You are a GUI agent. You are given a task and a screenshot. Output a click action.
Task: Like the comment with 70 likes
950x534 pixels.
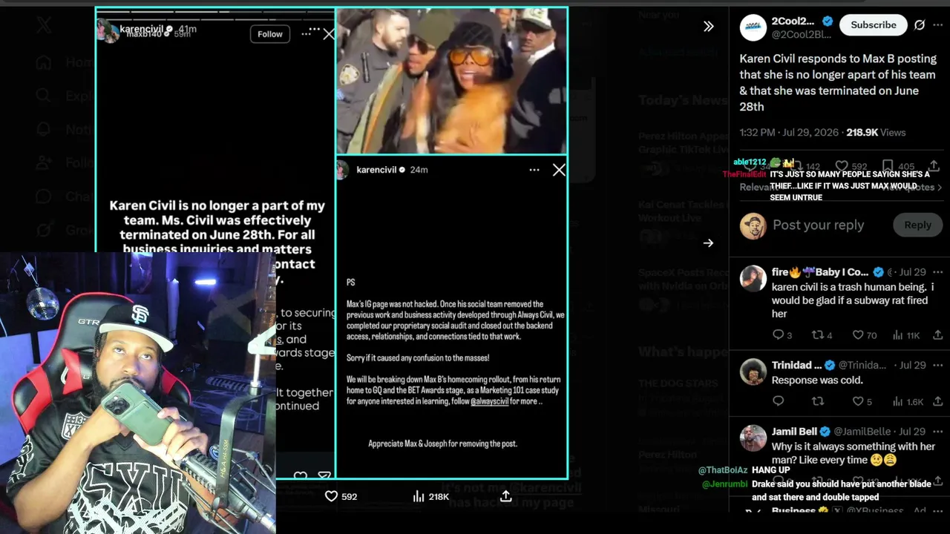tap(858, 335)
